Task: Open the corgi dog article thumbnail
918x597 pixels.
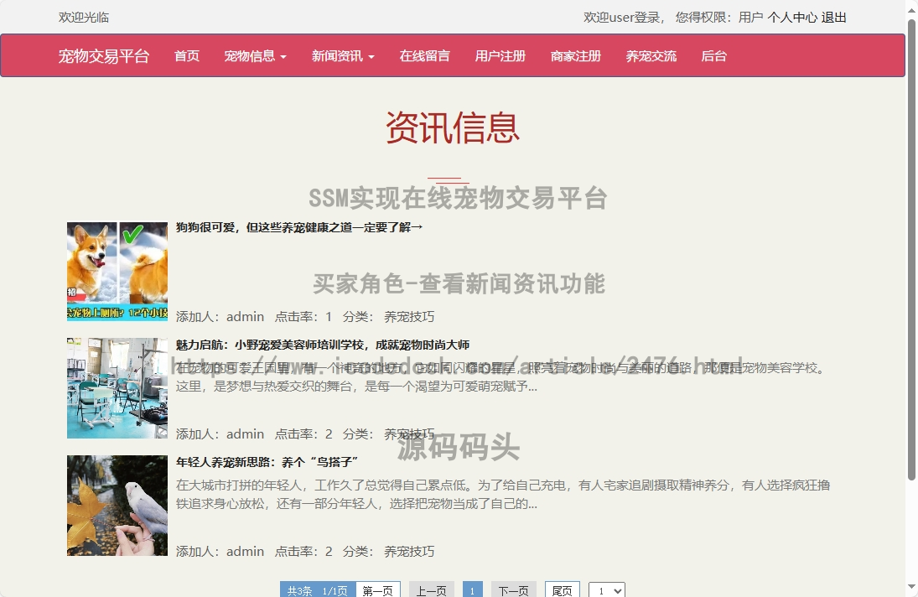Action: click(117, 271)
